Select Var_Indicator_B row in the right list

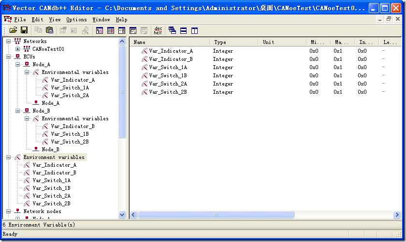pyautogui.click(x=265, y=59)
